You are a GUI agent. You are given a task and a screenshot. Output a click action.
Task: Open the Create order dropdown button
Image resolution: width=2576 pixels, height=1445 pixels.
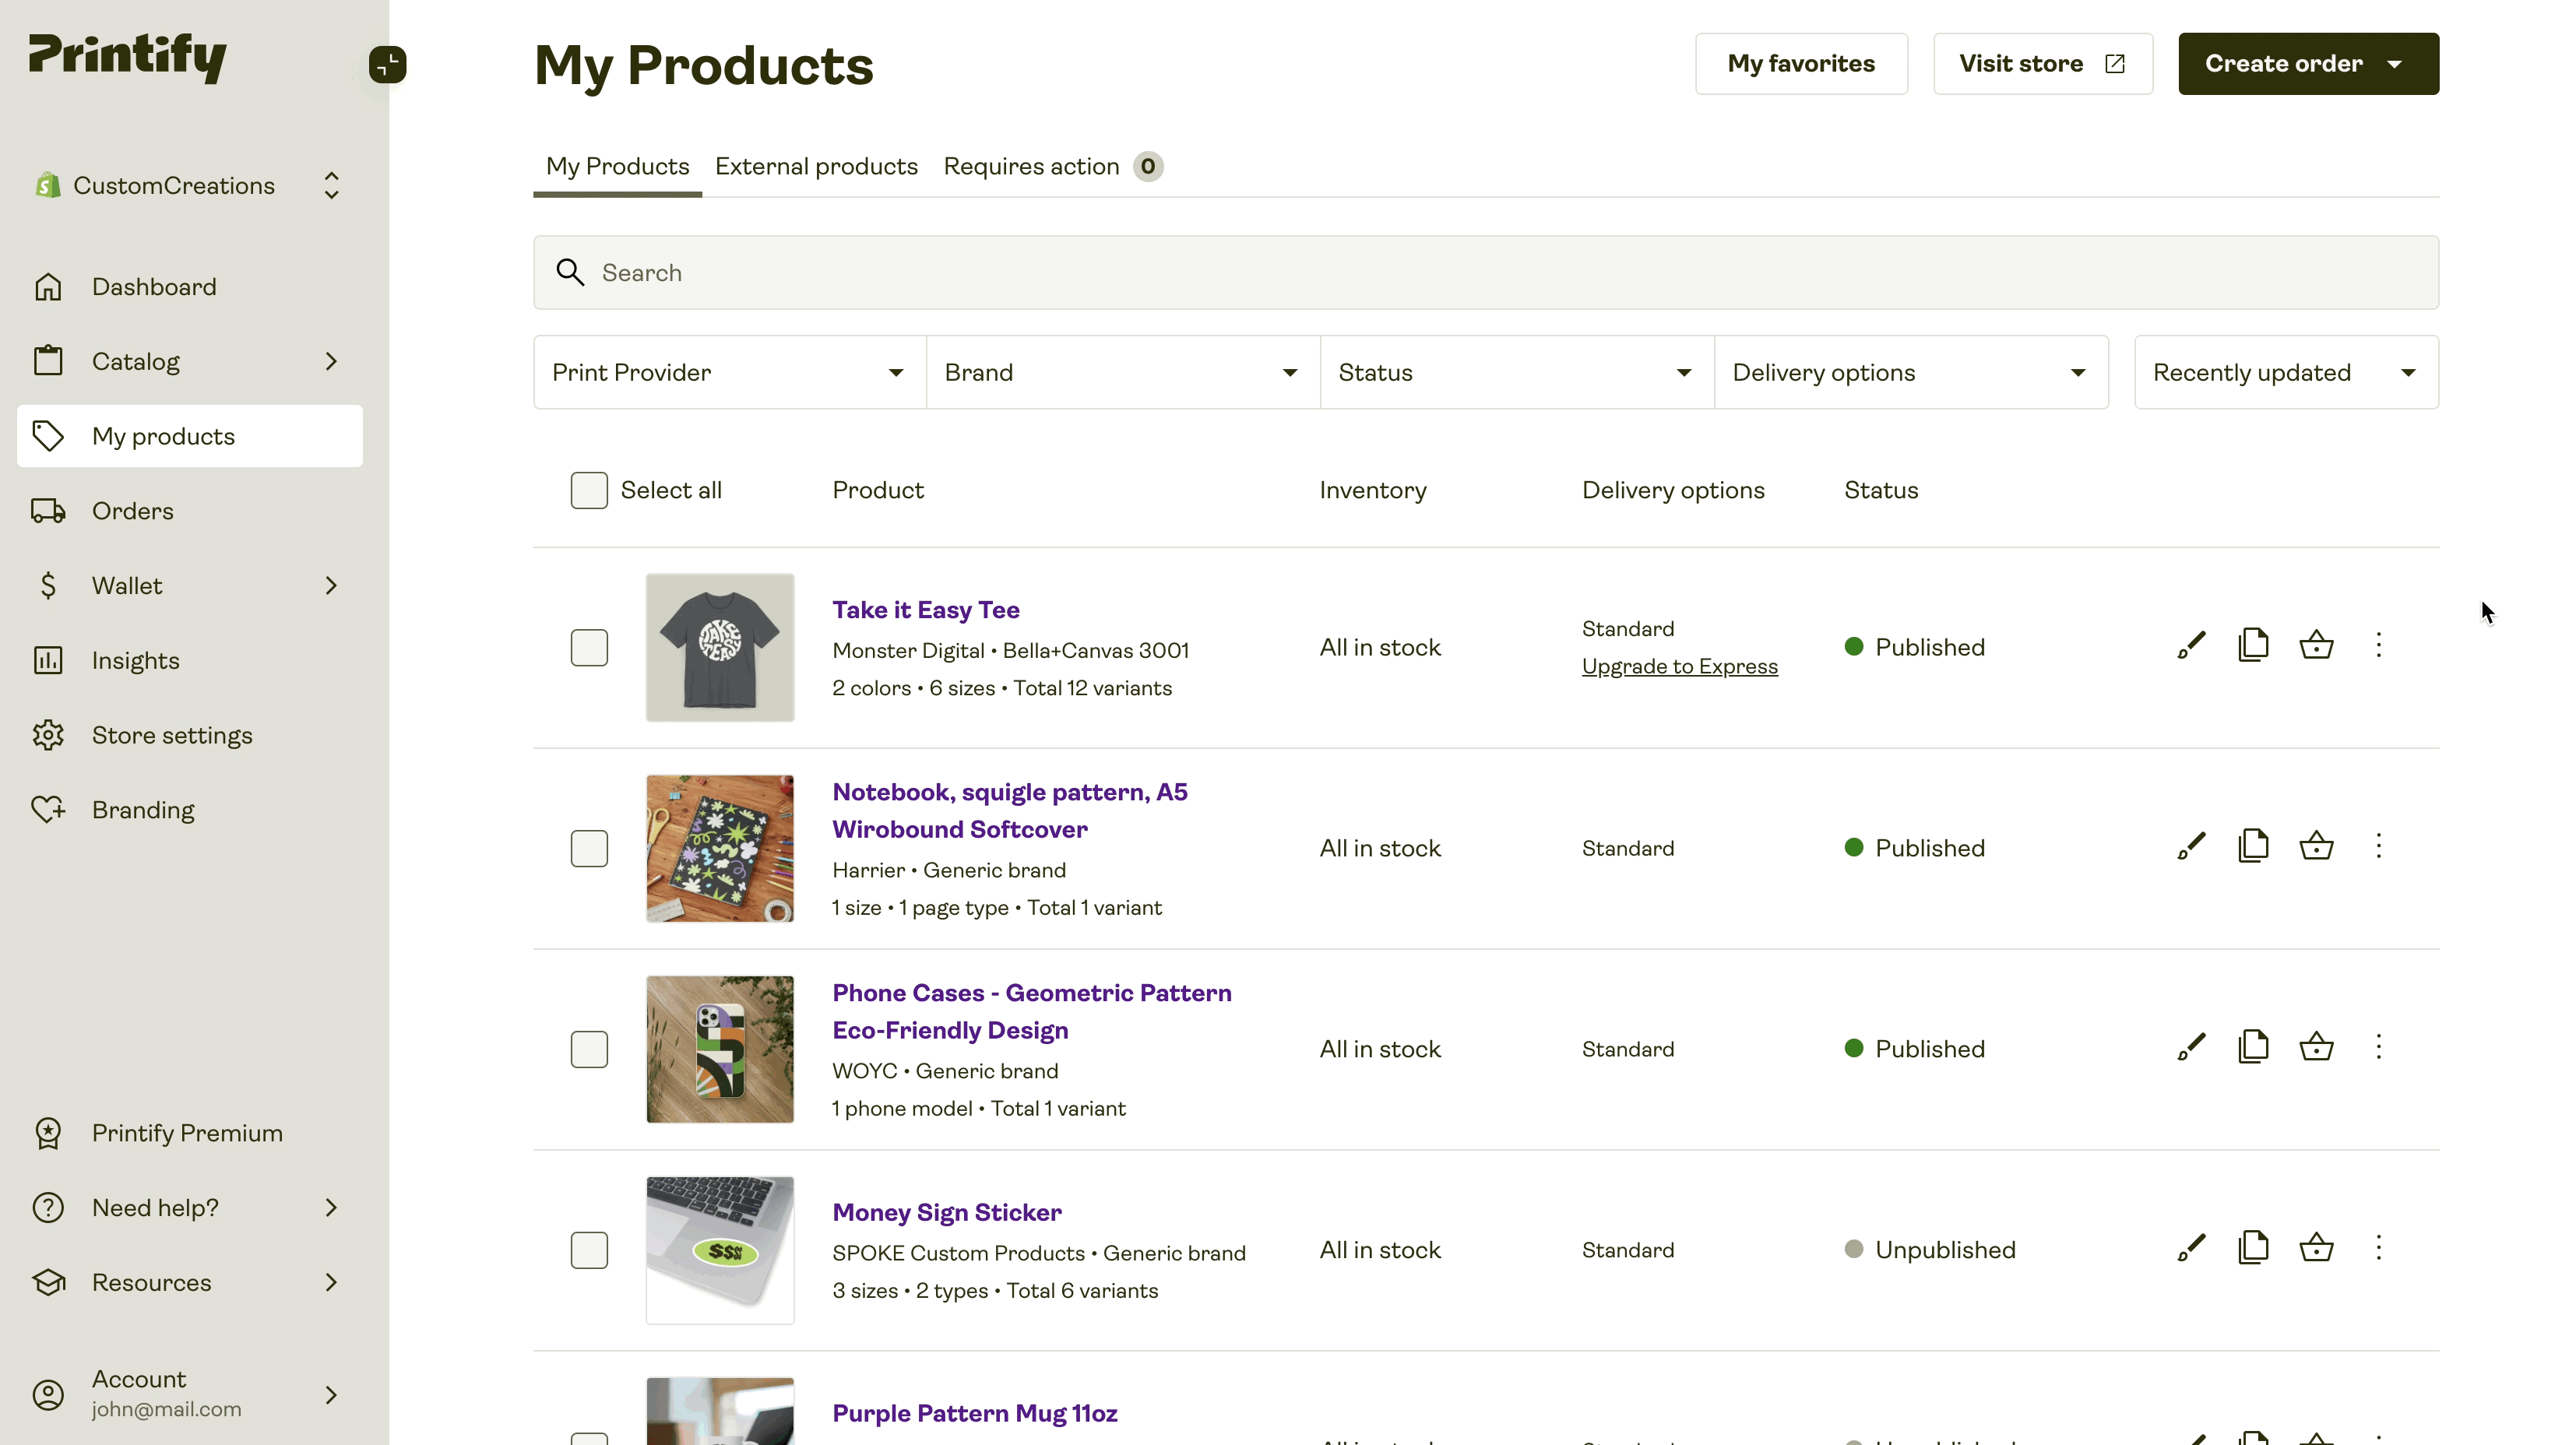[x=2308, y=64]
